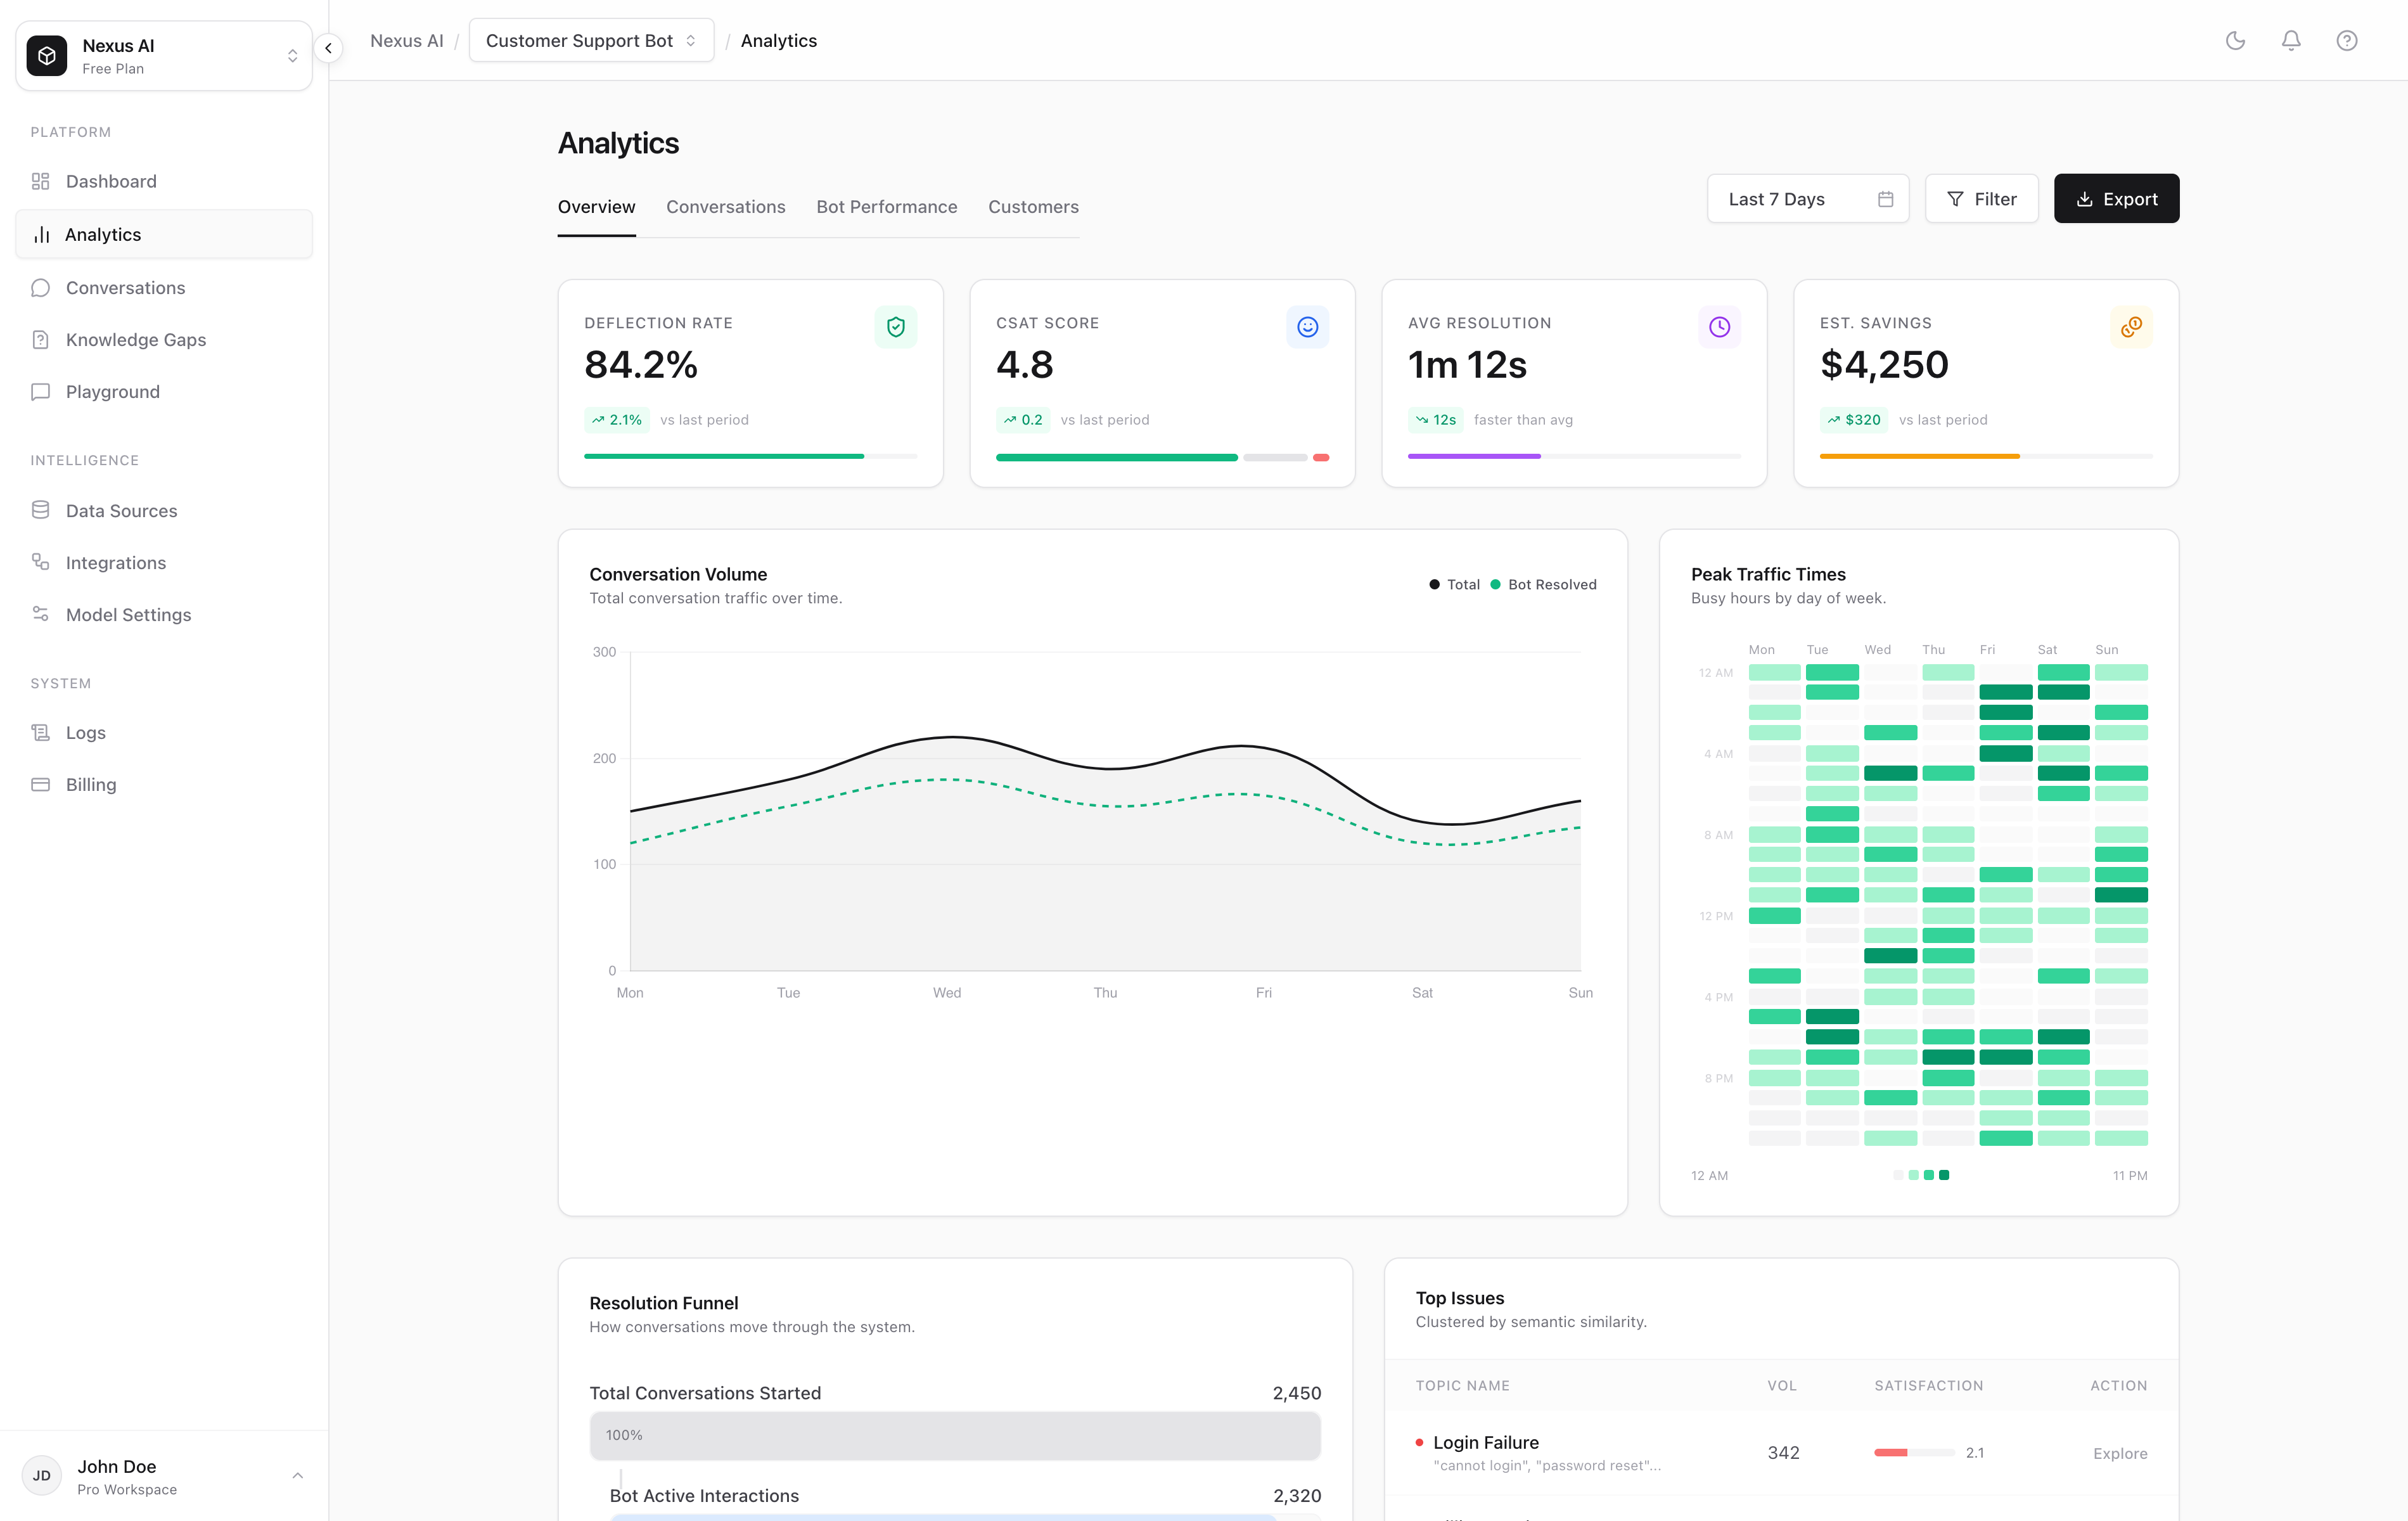
Task: Click the Knowledge Gaps document icon
Action: (x=40, y=340)
